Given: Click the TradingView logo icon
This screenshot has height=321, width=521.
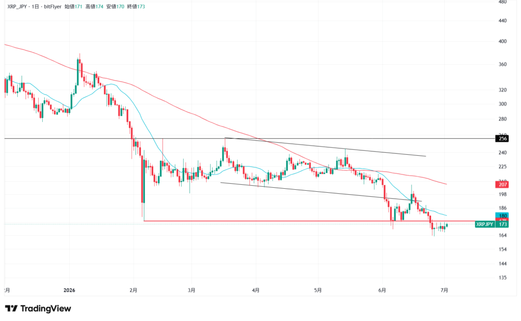Looking at the screenshot, I should (x=11, y=309).
